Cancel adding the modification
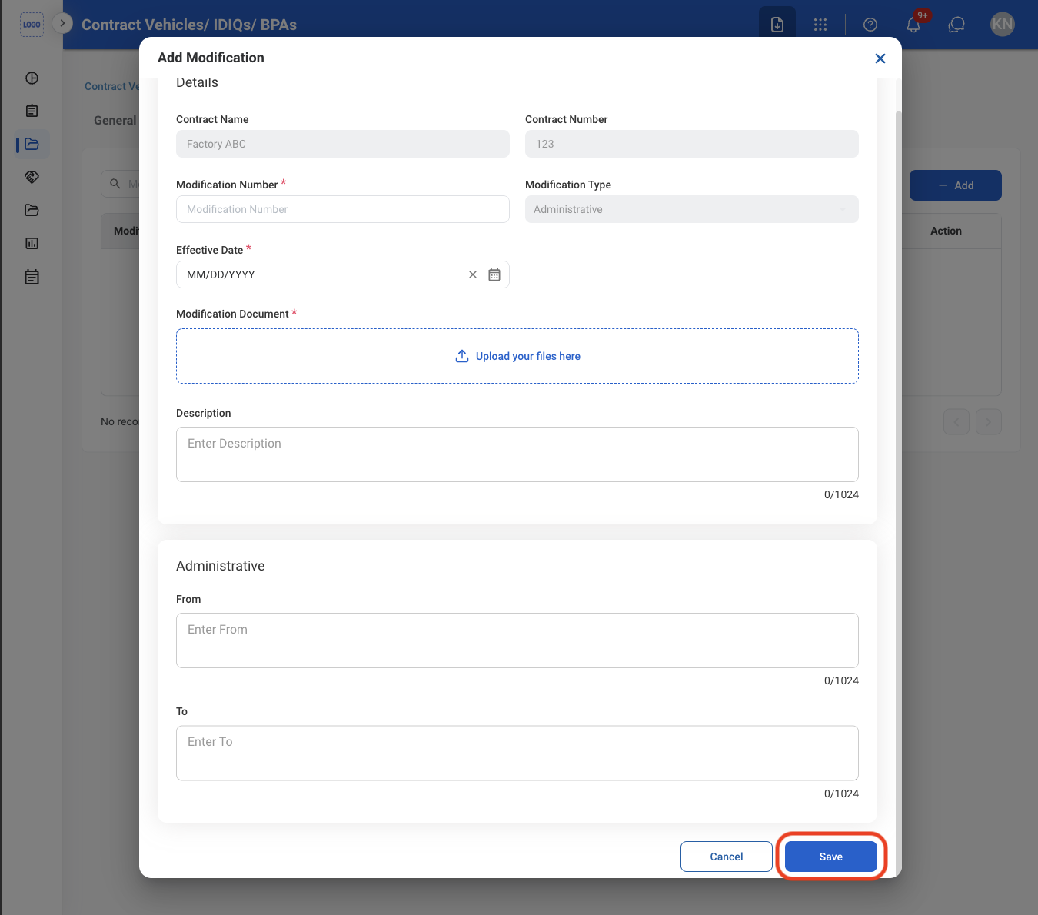The width and height of the screenshot is (1038, 915). click(727, 857)
